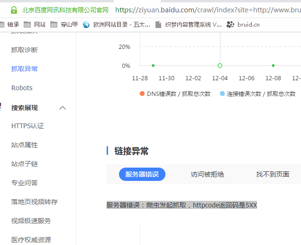The image size is (301, 245).
Task: Switch to the 找不到页面 tab
Action: tap(273, 174)
